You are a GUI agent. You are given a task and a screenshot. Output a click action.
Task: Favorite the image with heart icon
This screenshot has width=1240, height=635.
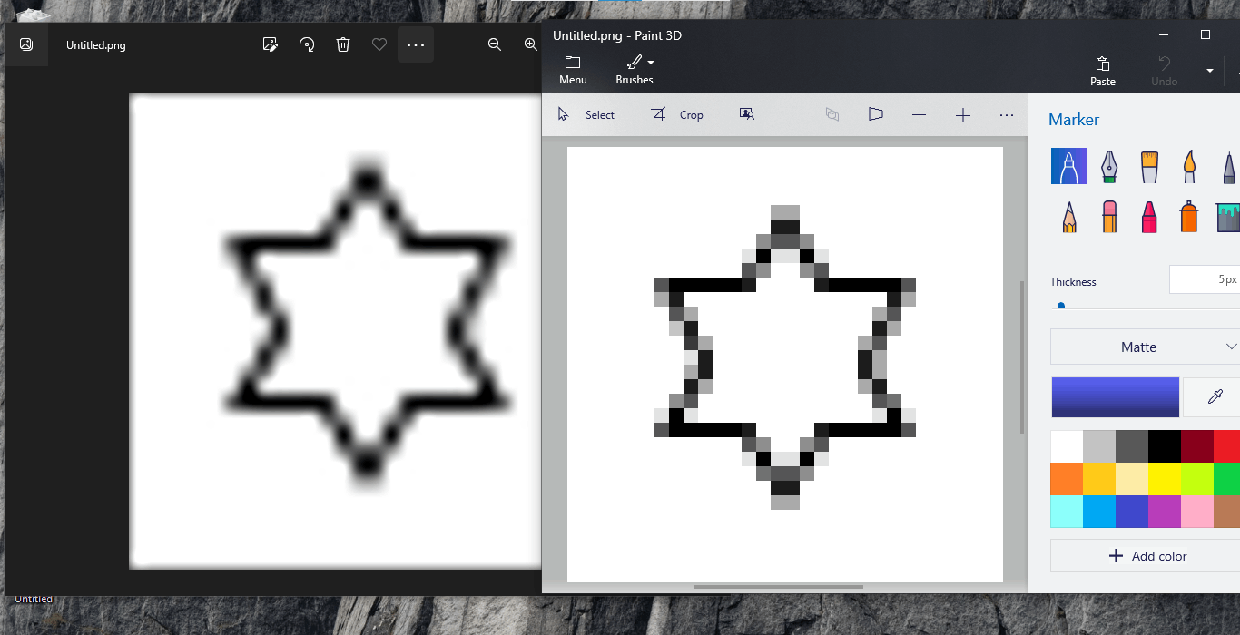point(379,44)
